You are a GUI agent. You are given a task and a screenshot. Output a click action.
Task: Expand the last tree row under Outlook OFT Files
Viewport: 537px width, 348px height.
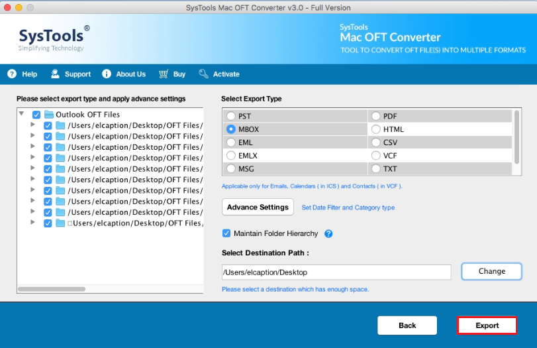pos(32,222)
